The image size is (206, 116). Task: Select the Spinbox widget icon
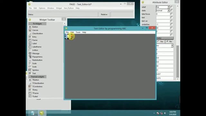click(x=30, y=70)
